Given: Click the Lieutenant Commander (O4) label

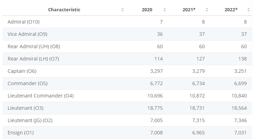Looking at the screenshot, I should pos(41,96).
